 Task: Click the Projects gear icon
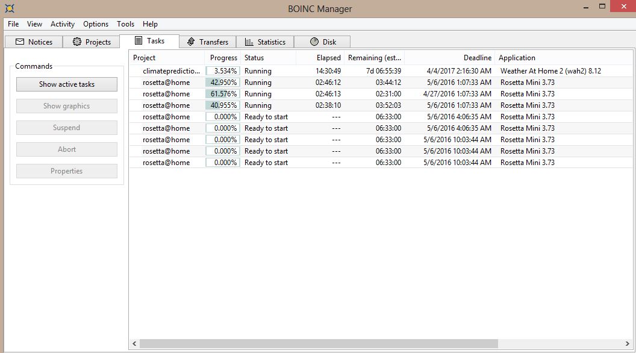pyautogui.click(x=76, y=42)
